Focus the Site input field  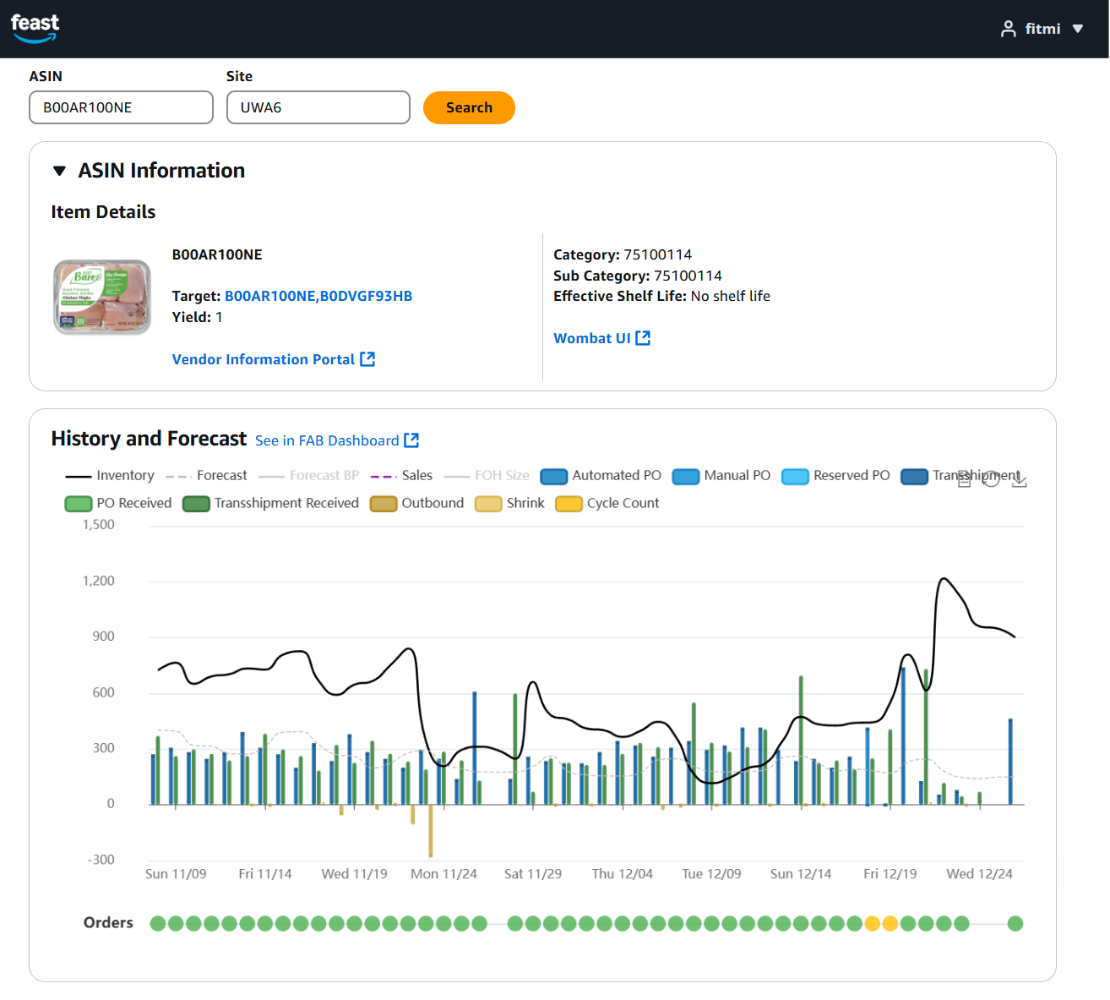(x=318, y=107)
